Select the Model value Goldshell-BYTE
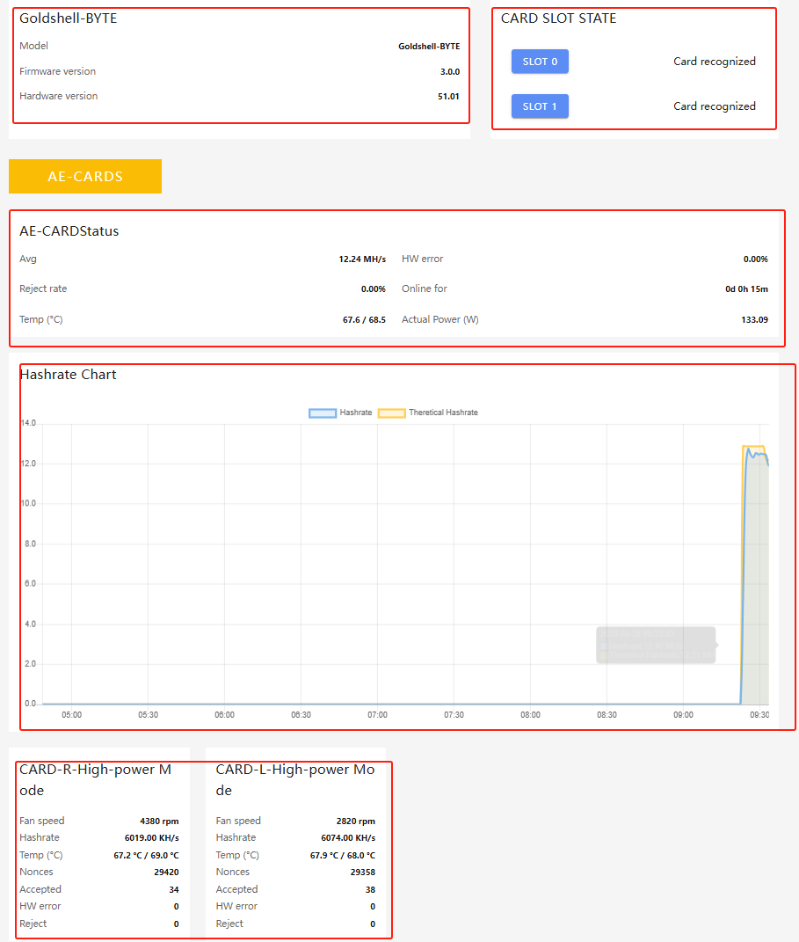The image size is (799, 942). [429, 47]
